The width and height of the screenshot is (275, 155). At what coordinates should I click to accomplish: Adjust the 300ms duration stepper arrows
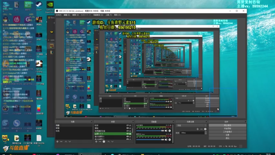pyautogui.click(x=206, y=133)
